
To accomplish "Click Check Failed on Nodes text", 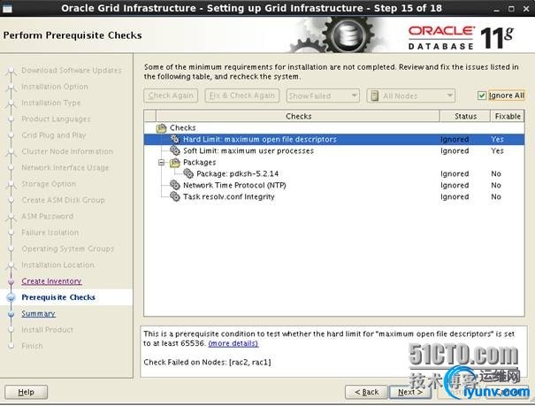I will pos(207,363).
